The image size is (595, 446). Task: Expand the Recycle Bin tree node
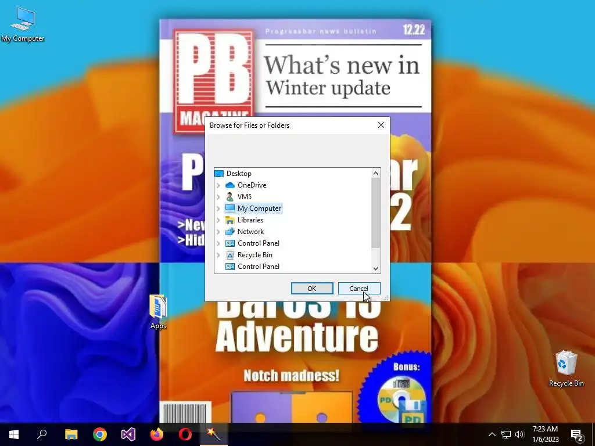(218, 256)
